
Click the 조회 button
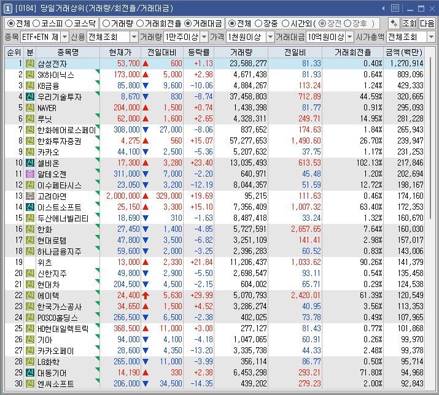[410, 23]
